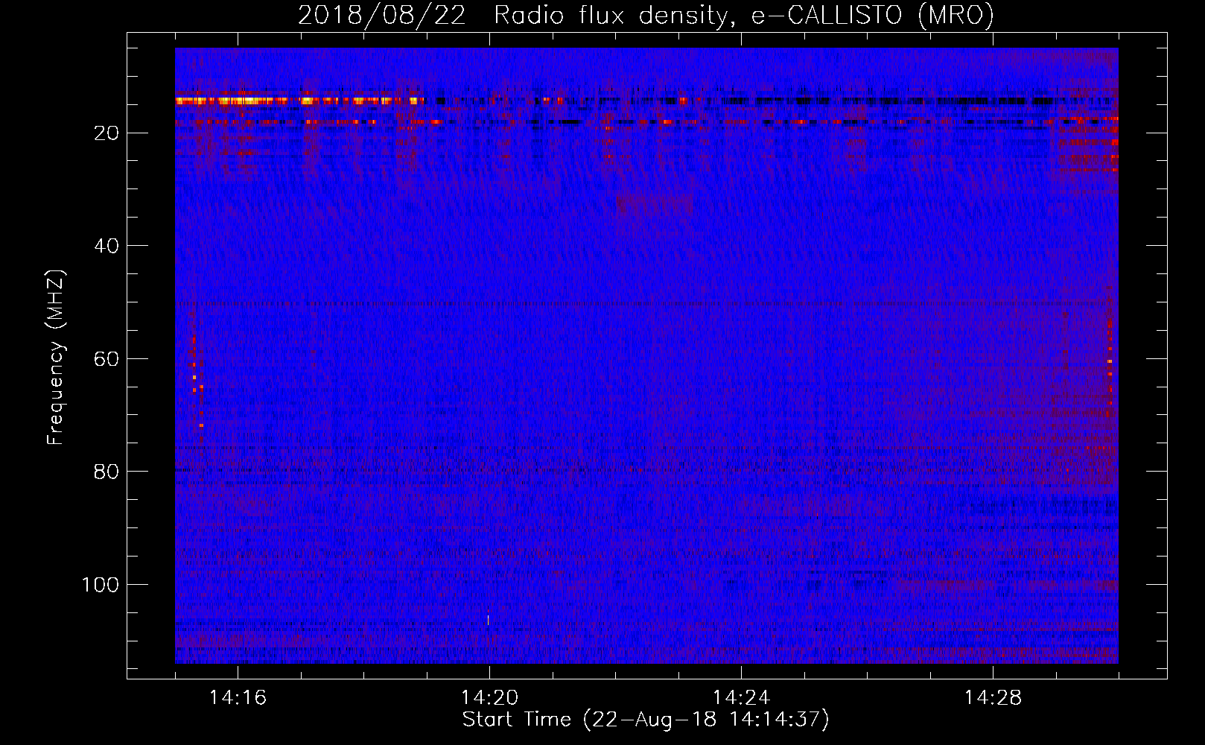Click the 14:28 time tick label

pyautogui.click(x=993, y=698)
